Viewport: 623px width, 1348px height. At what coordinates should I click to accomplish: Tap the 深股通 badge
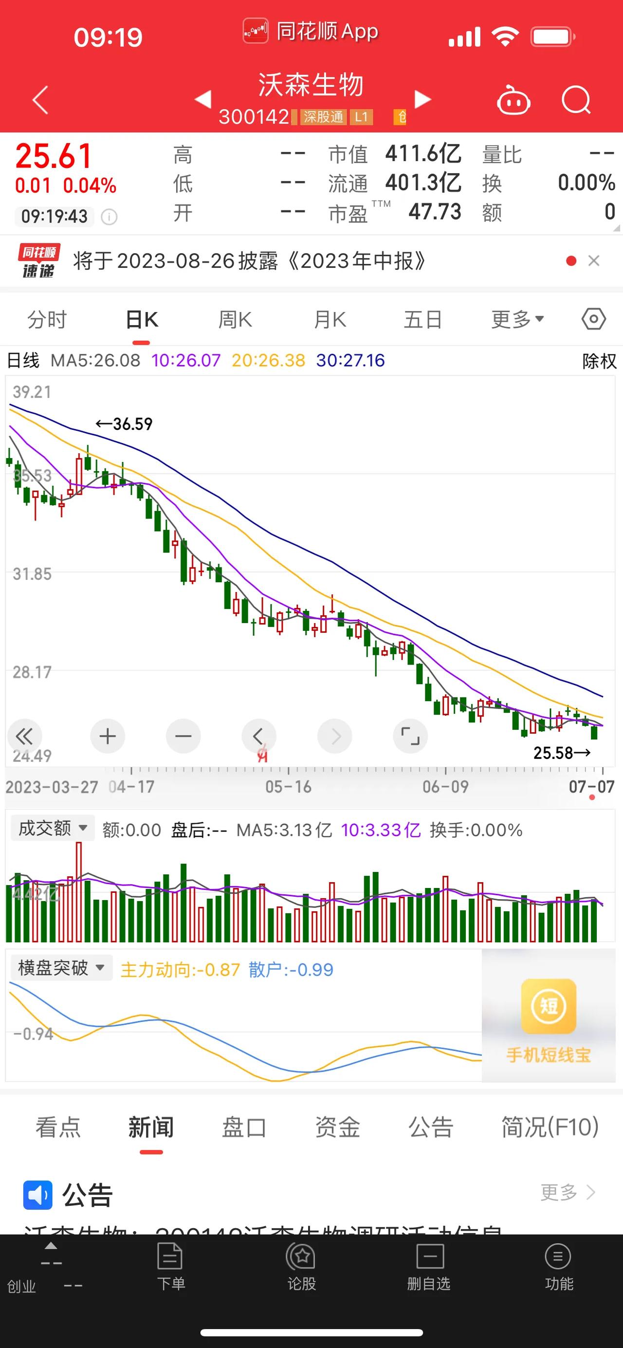pyautogui.click(x=323, y=117)
